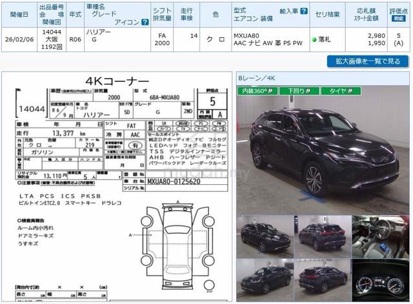Open the instrument cluster gauge thumbnail

380,280
